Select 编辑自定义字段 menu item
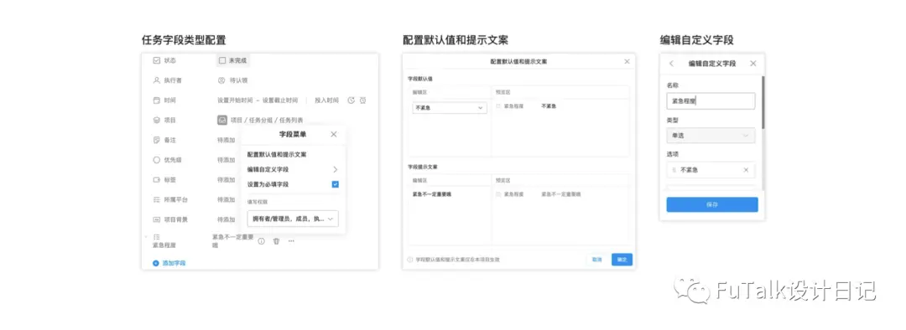906x330 pixels. click(268, 170)
